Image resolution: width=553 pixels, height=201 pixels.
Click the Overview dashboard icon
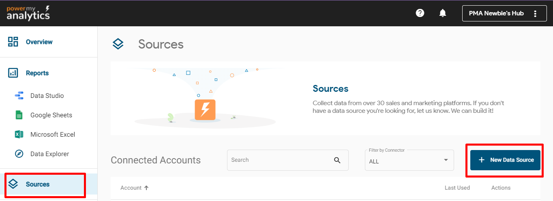click(13, 42)
